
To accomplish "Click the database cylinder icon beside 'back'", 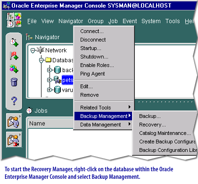I will tap(58, 70).
